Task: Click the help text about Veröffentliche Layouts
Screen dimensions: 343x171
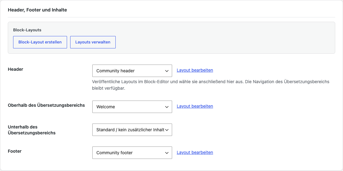Action: pyautogui.click(x=211, y=85)
